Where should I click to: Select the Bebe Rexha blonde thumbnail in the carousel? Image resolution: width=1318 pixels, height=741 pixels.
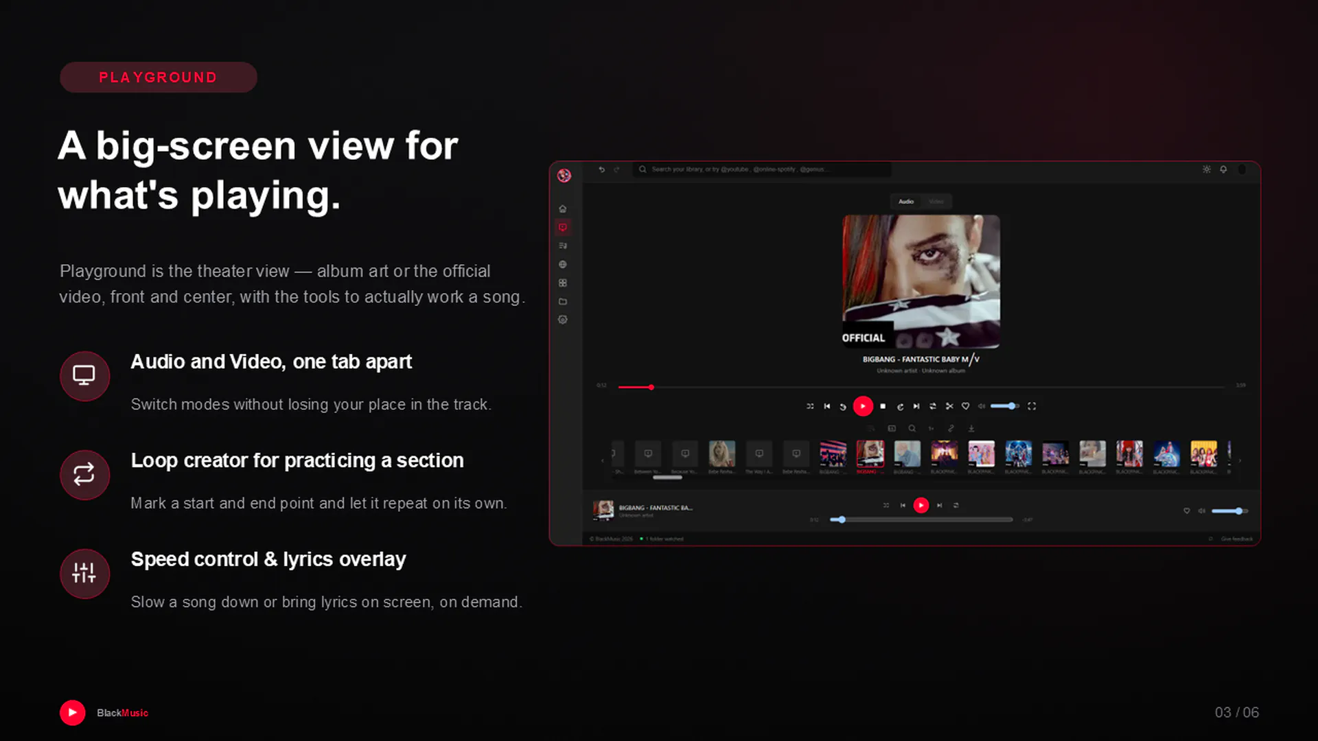tap(721, 454)
